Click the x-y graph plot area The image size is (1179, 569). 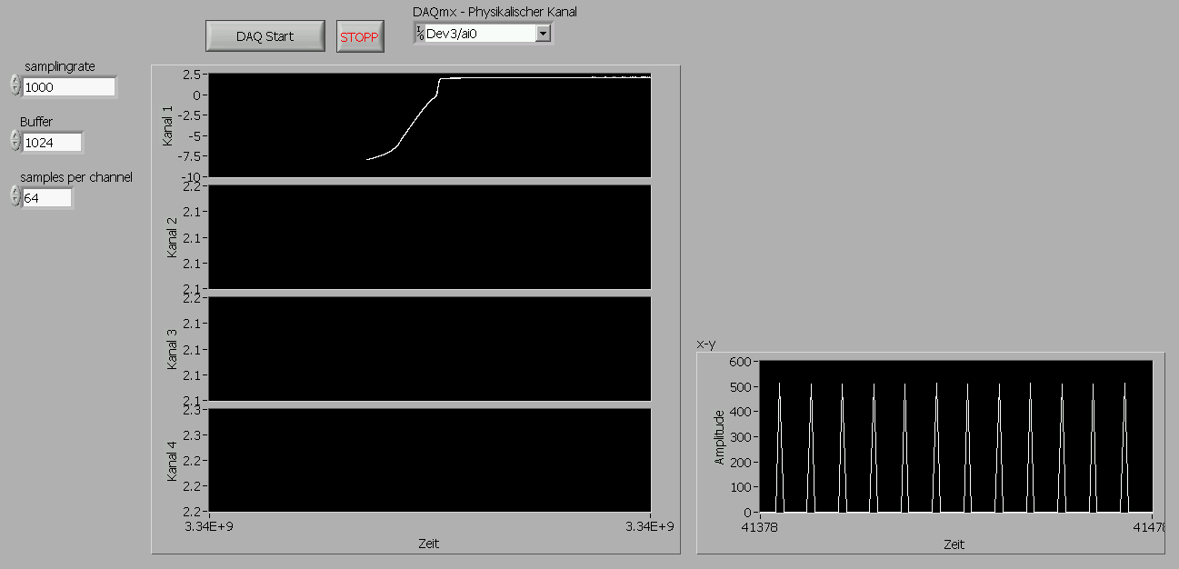coord(955,437)
